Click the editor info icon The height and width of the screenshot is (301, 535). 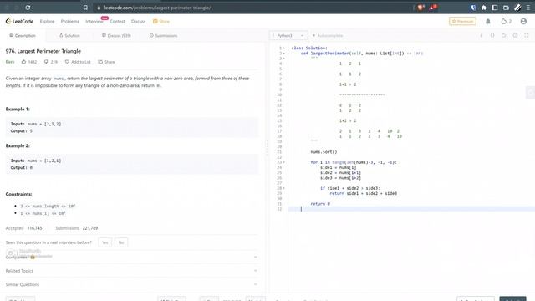pos(481,35)
